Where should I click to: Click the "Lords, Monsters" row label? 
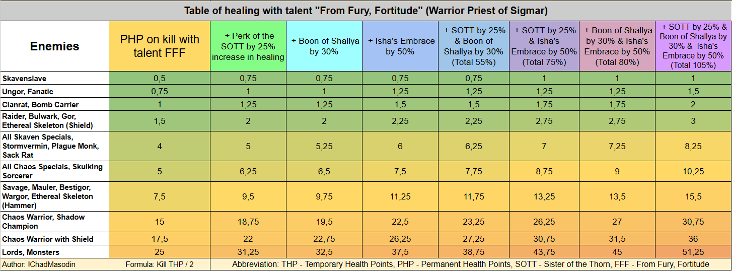coord(54,252)
